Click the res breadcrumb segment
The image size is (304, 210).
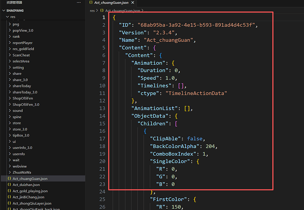tap(92, 11)
